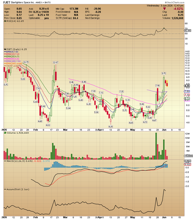Click the MACD(12,26,9) panel label
Screen dimensions: 193x219
click(15, 161)
